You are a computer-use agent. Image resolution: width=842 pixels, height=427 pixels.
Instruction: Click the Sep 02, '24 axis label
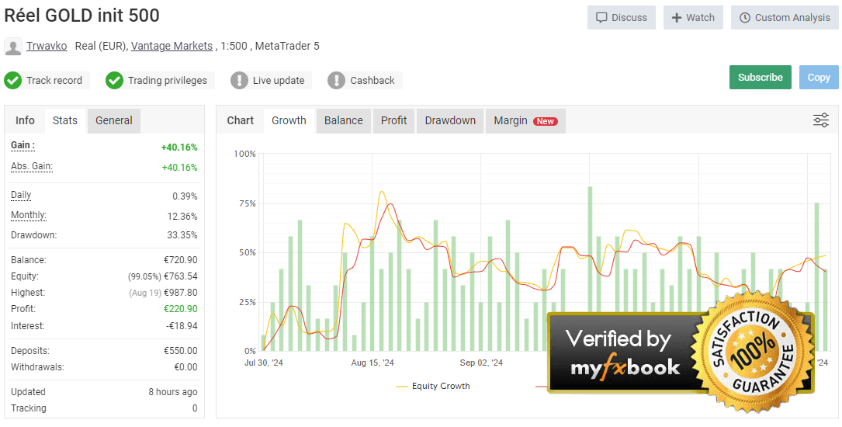click(481, 363)
